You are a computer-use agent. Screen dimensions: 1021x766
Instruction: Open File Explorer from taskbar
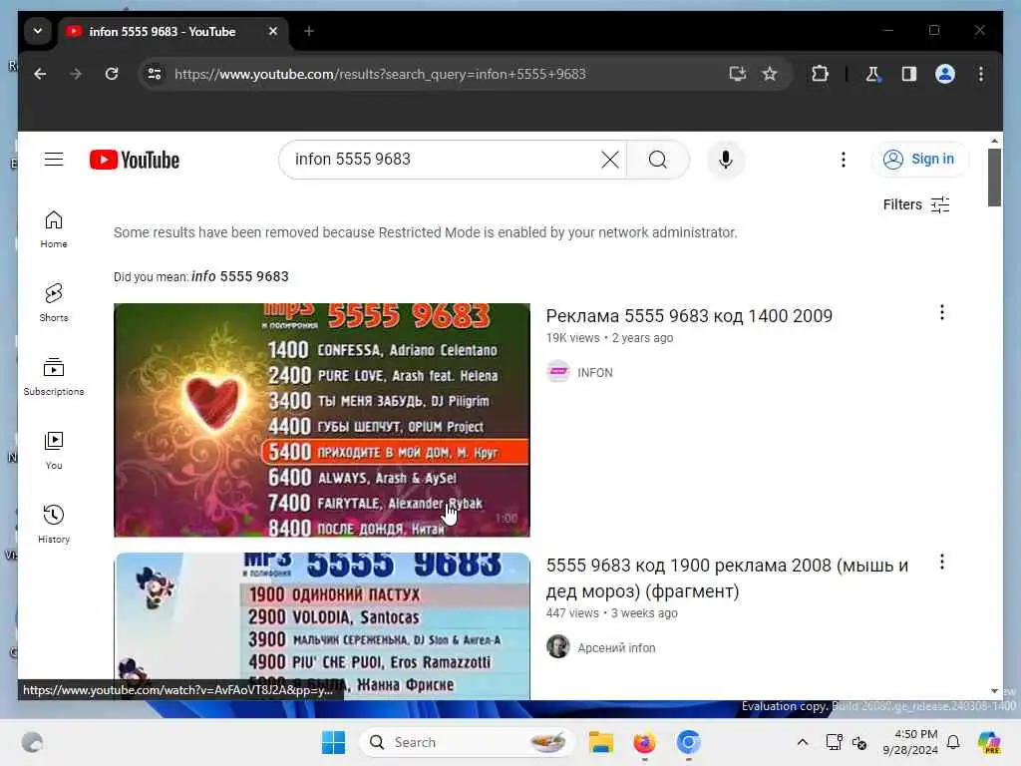pyautogui.click(x=600, y=742)
